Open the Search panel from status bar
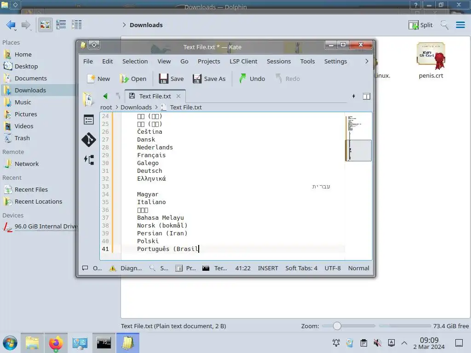471x353 pixels. point(159,268)
